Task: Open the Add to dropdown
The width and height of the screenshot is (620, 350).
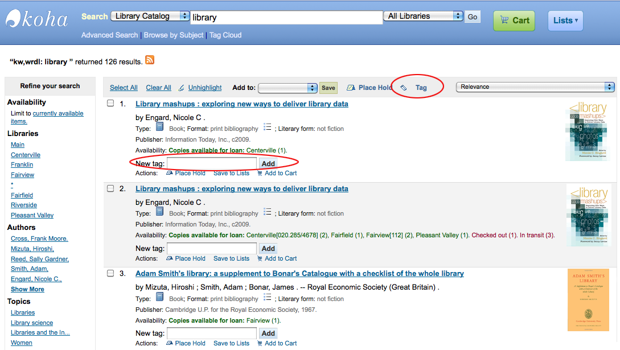Action: coord(288,88)
